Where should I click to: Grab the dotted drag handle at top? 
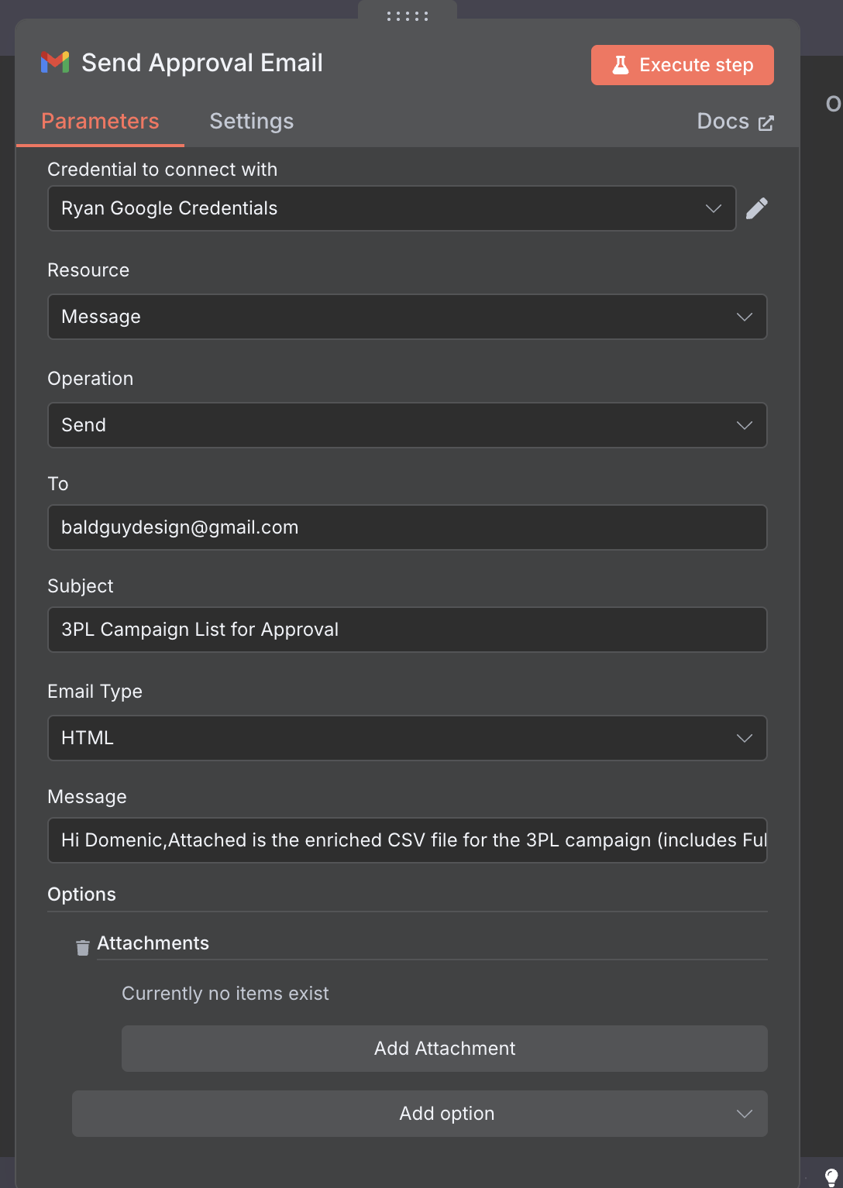coord(408,15)
